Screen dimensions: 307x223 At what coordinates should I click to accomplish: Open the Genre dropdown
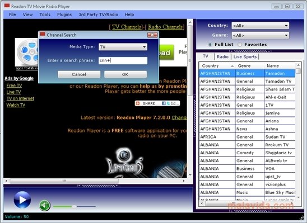pos(260,35)
